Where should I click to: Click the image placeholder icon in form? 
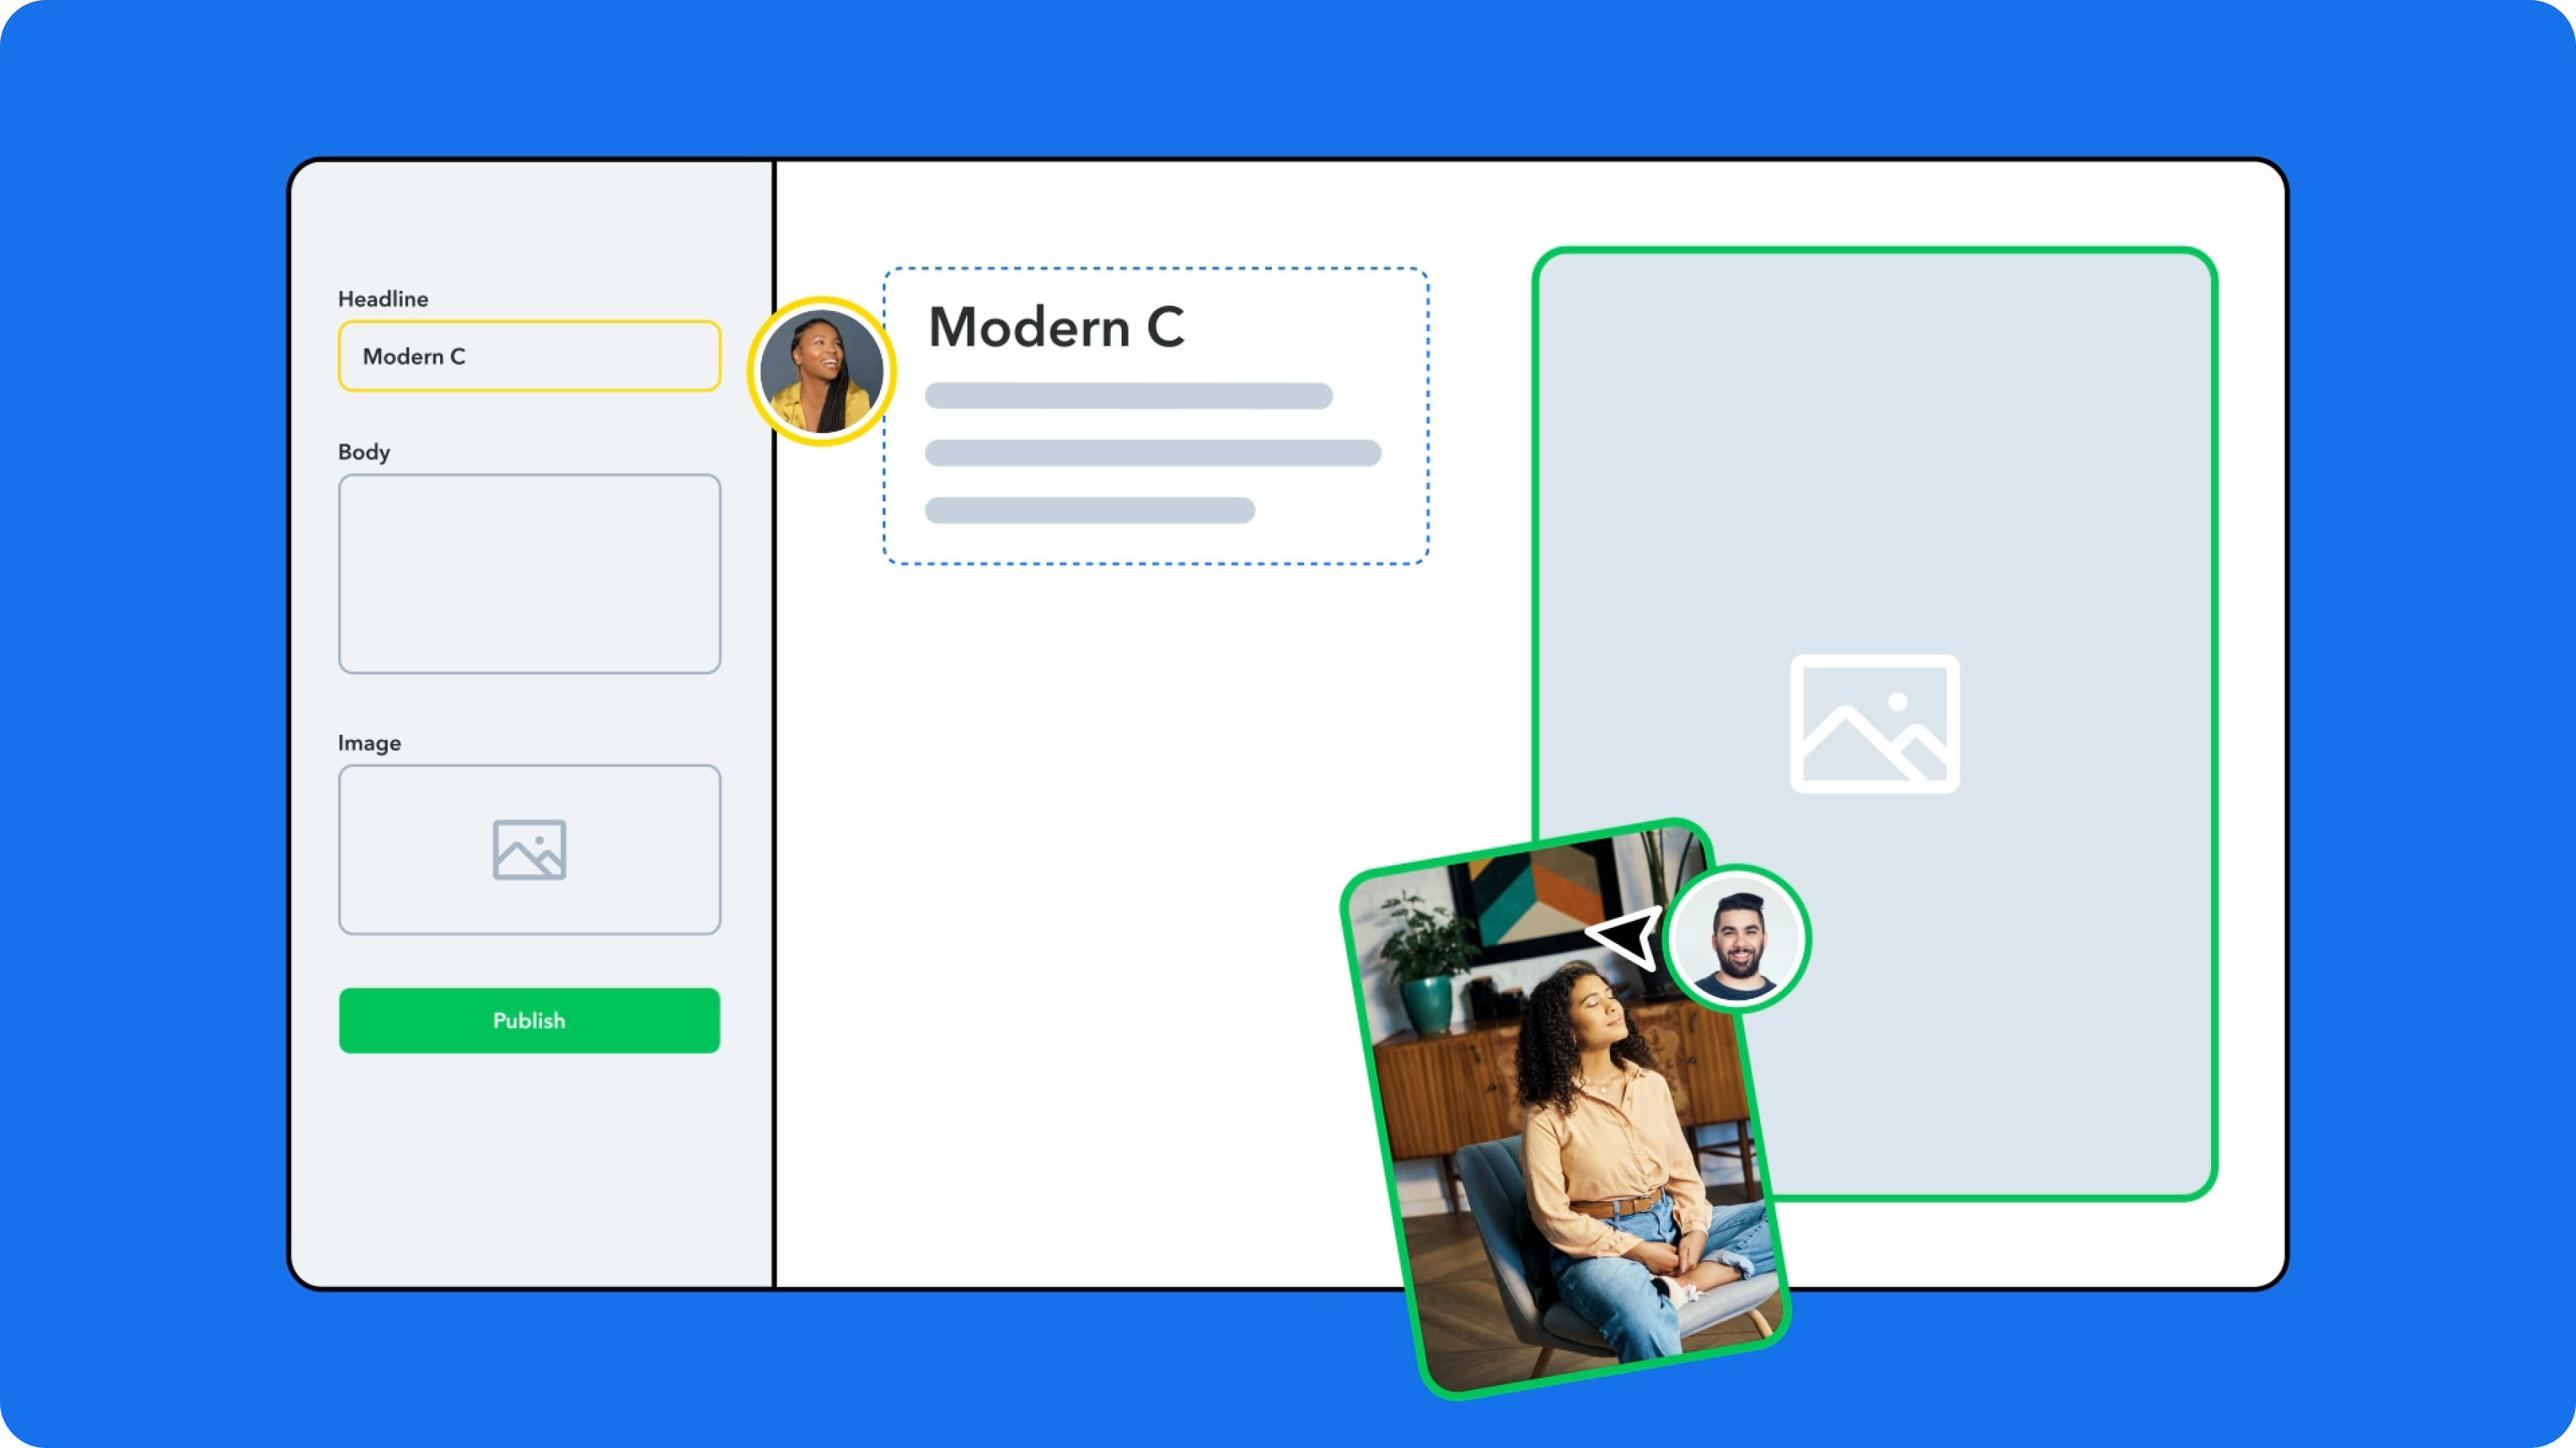[x=529, y=850]
